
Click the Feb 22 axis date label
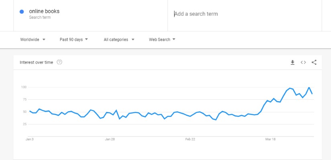coord(190,139)
